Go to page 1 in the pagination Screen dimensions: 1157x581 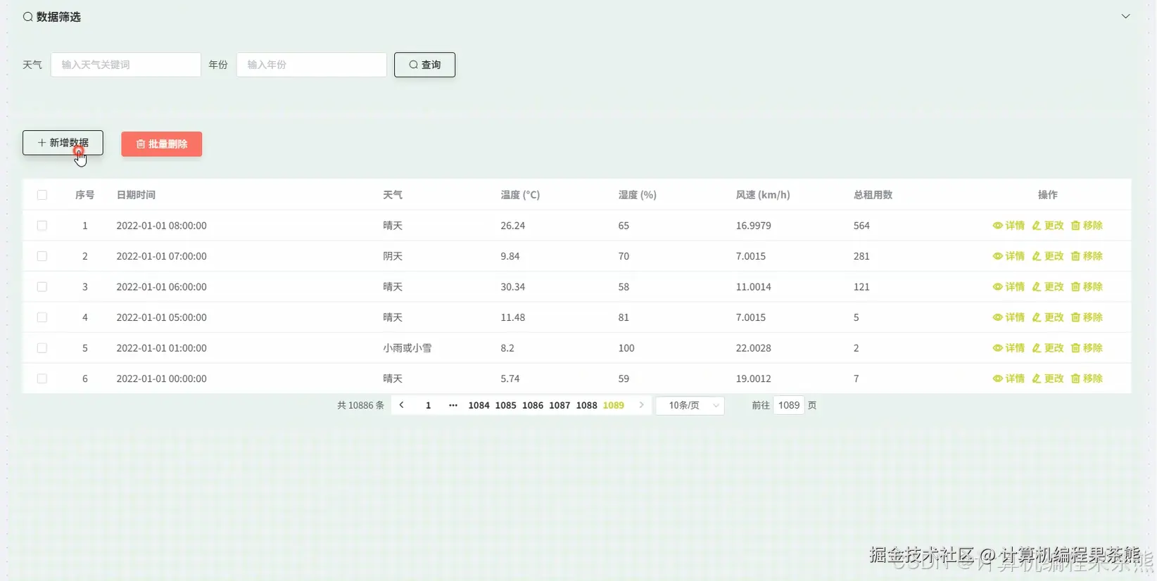tap(428, 405)
